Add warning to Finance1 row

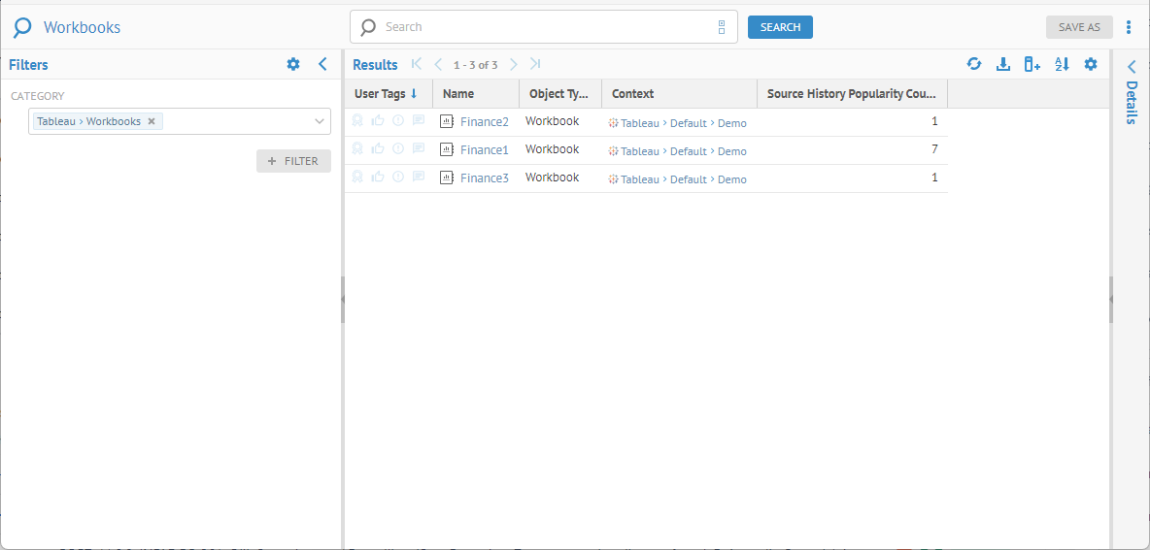tap(398, 148)
